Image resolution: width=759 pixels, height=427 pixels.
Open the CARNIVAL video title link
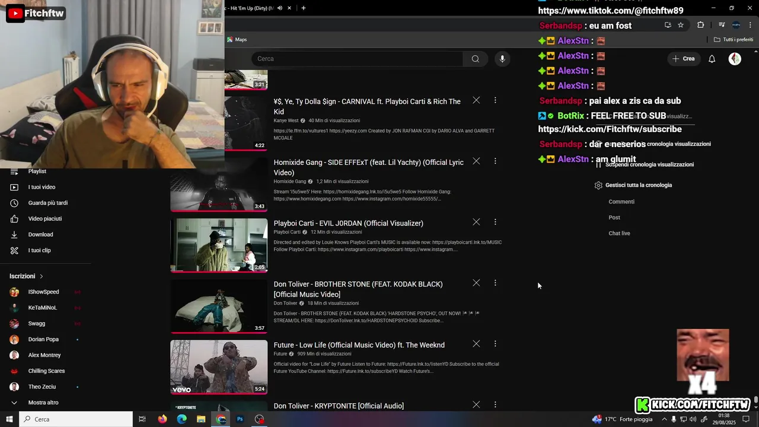point(367,106)
